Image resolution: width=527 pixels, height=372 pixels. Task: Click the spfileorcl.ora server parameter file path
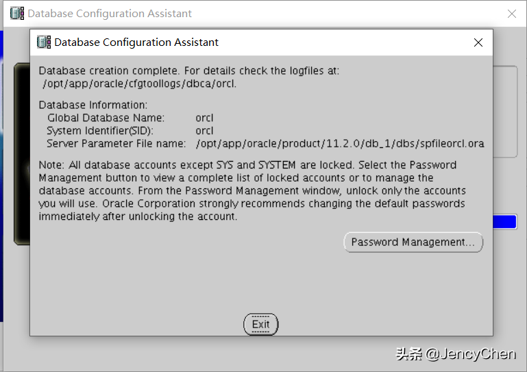[340, 144]
